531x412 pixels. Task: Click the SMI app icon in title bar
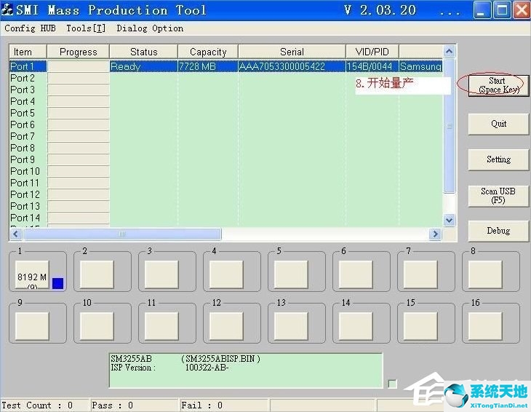[7, 9]
